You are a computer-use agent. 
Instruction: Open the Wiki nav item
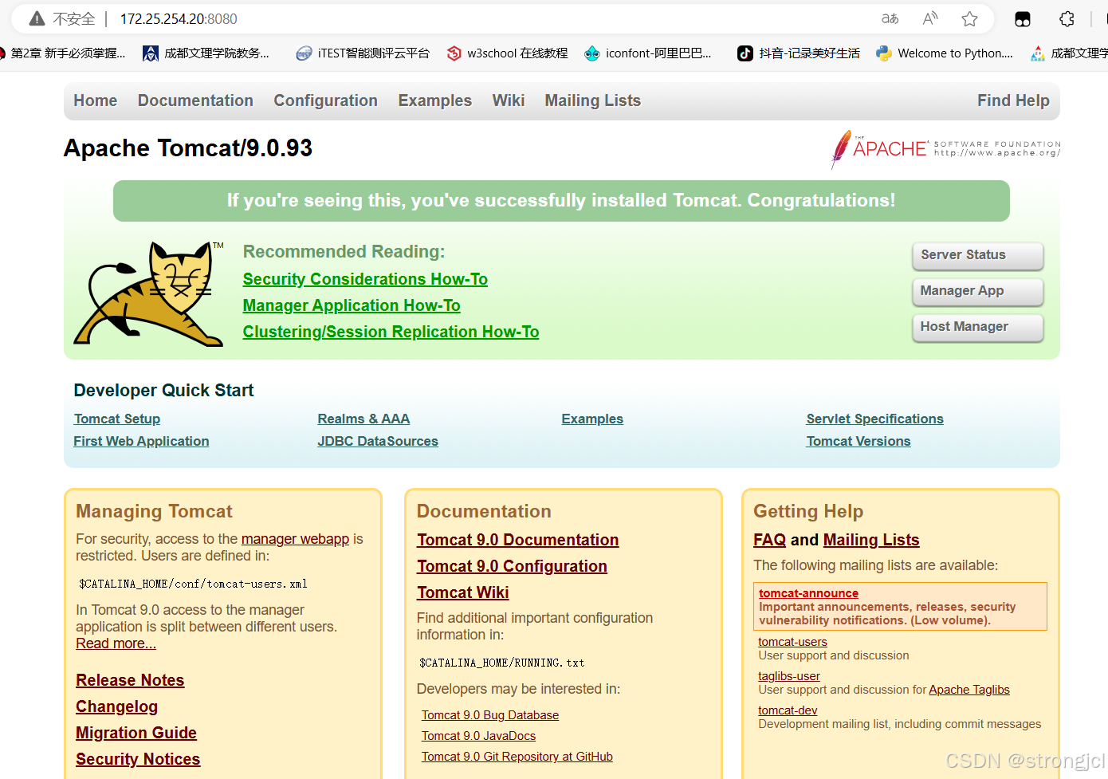click(508, 100)
